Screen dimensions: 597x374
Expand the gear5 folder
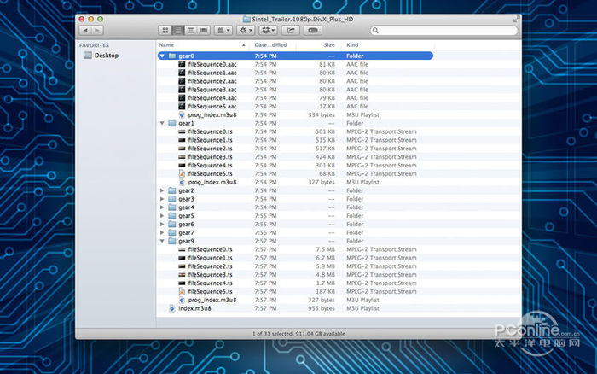(x=162, y=216)
